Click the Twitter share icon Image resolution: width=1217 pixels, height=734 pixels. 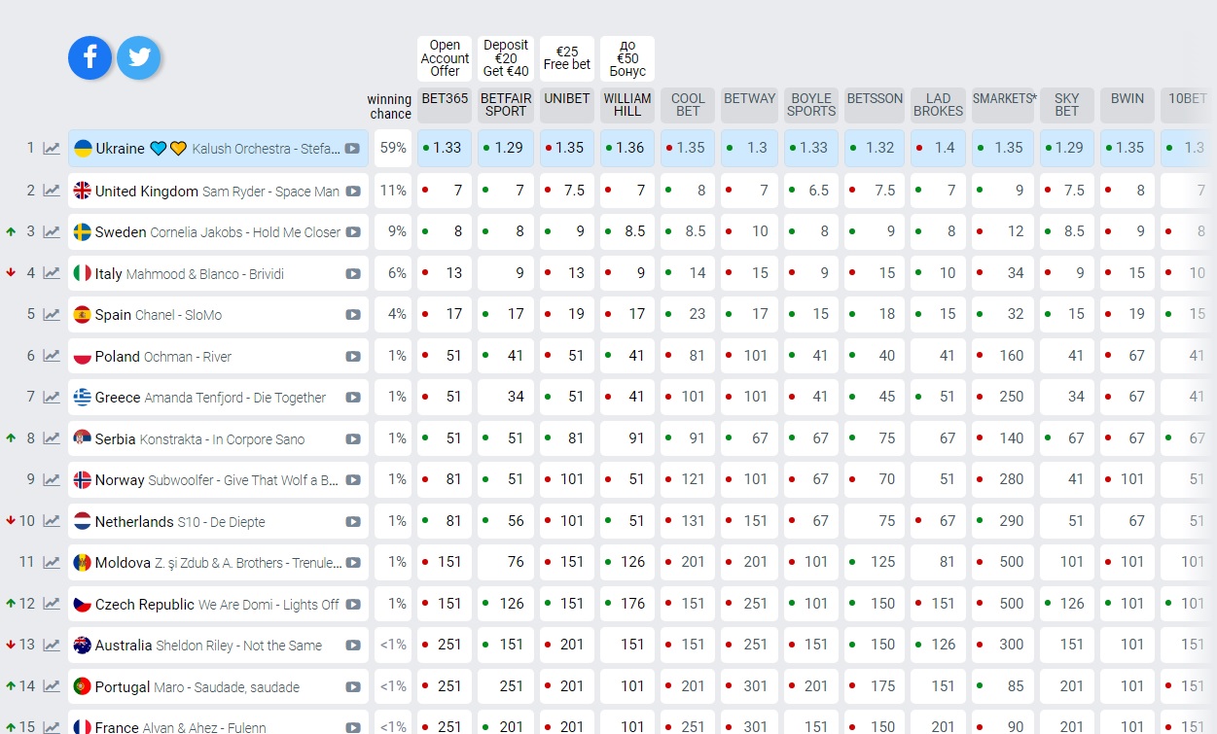point(139,58)
